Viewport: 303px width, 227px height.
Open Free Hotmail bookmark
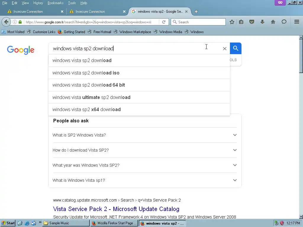[99, 32]
